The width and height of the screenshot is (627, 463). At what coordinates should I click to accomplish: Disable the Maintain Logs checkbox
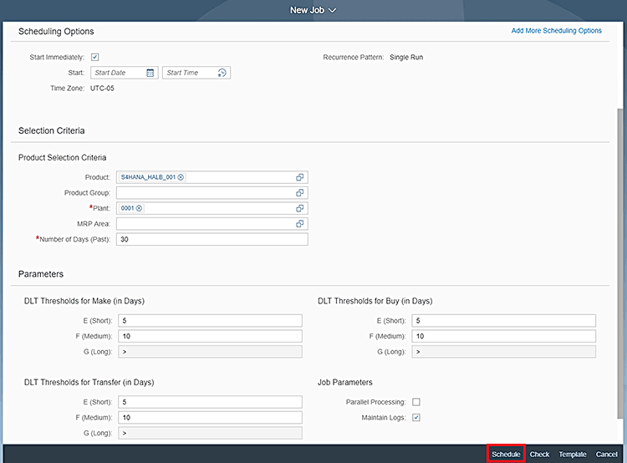click(x=416, y=417)
